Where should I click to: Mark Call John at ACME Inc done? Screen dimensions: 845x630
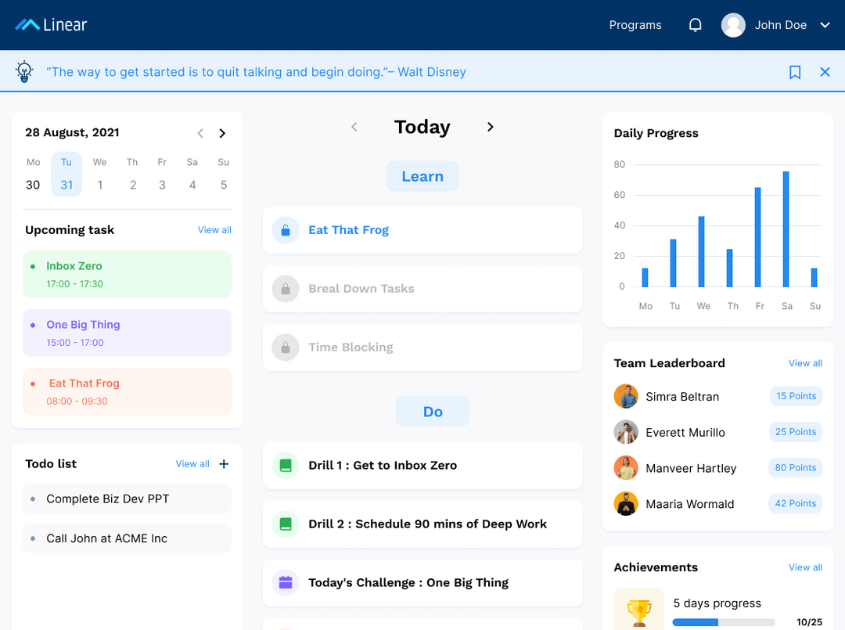coord(33,538)
